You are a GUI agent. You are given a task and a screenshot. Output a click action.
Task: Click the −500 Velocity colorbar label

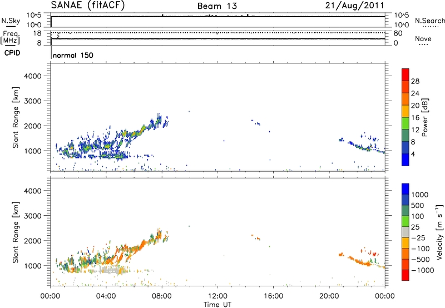tap(421, 259)
